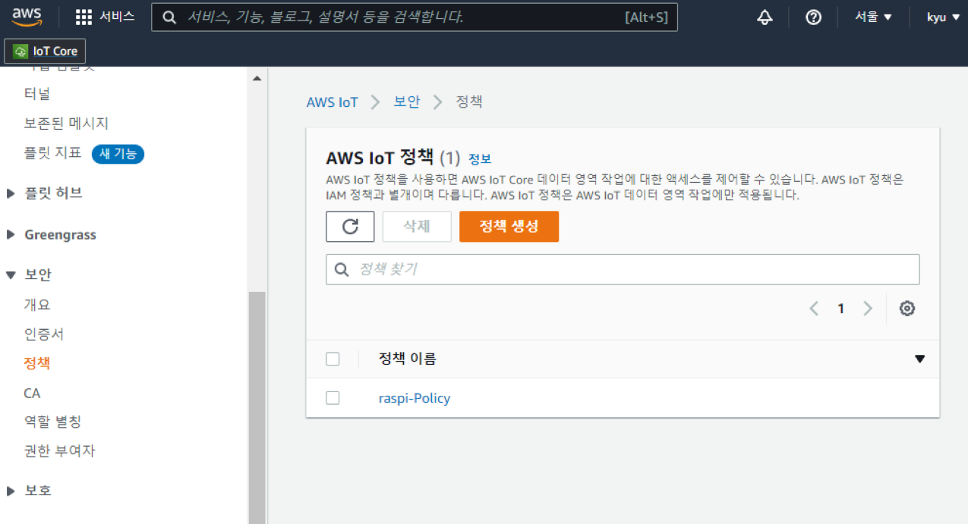
Task: Open table preferences gear icon
Action: tap(907, 309)
